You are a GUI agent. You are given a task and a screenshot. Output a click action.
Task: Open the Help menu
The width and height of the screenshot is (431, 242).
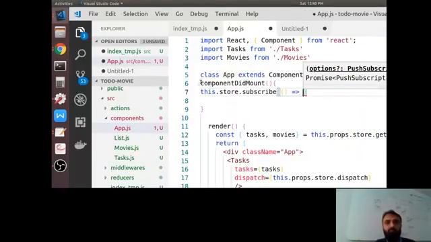(252, 14)
